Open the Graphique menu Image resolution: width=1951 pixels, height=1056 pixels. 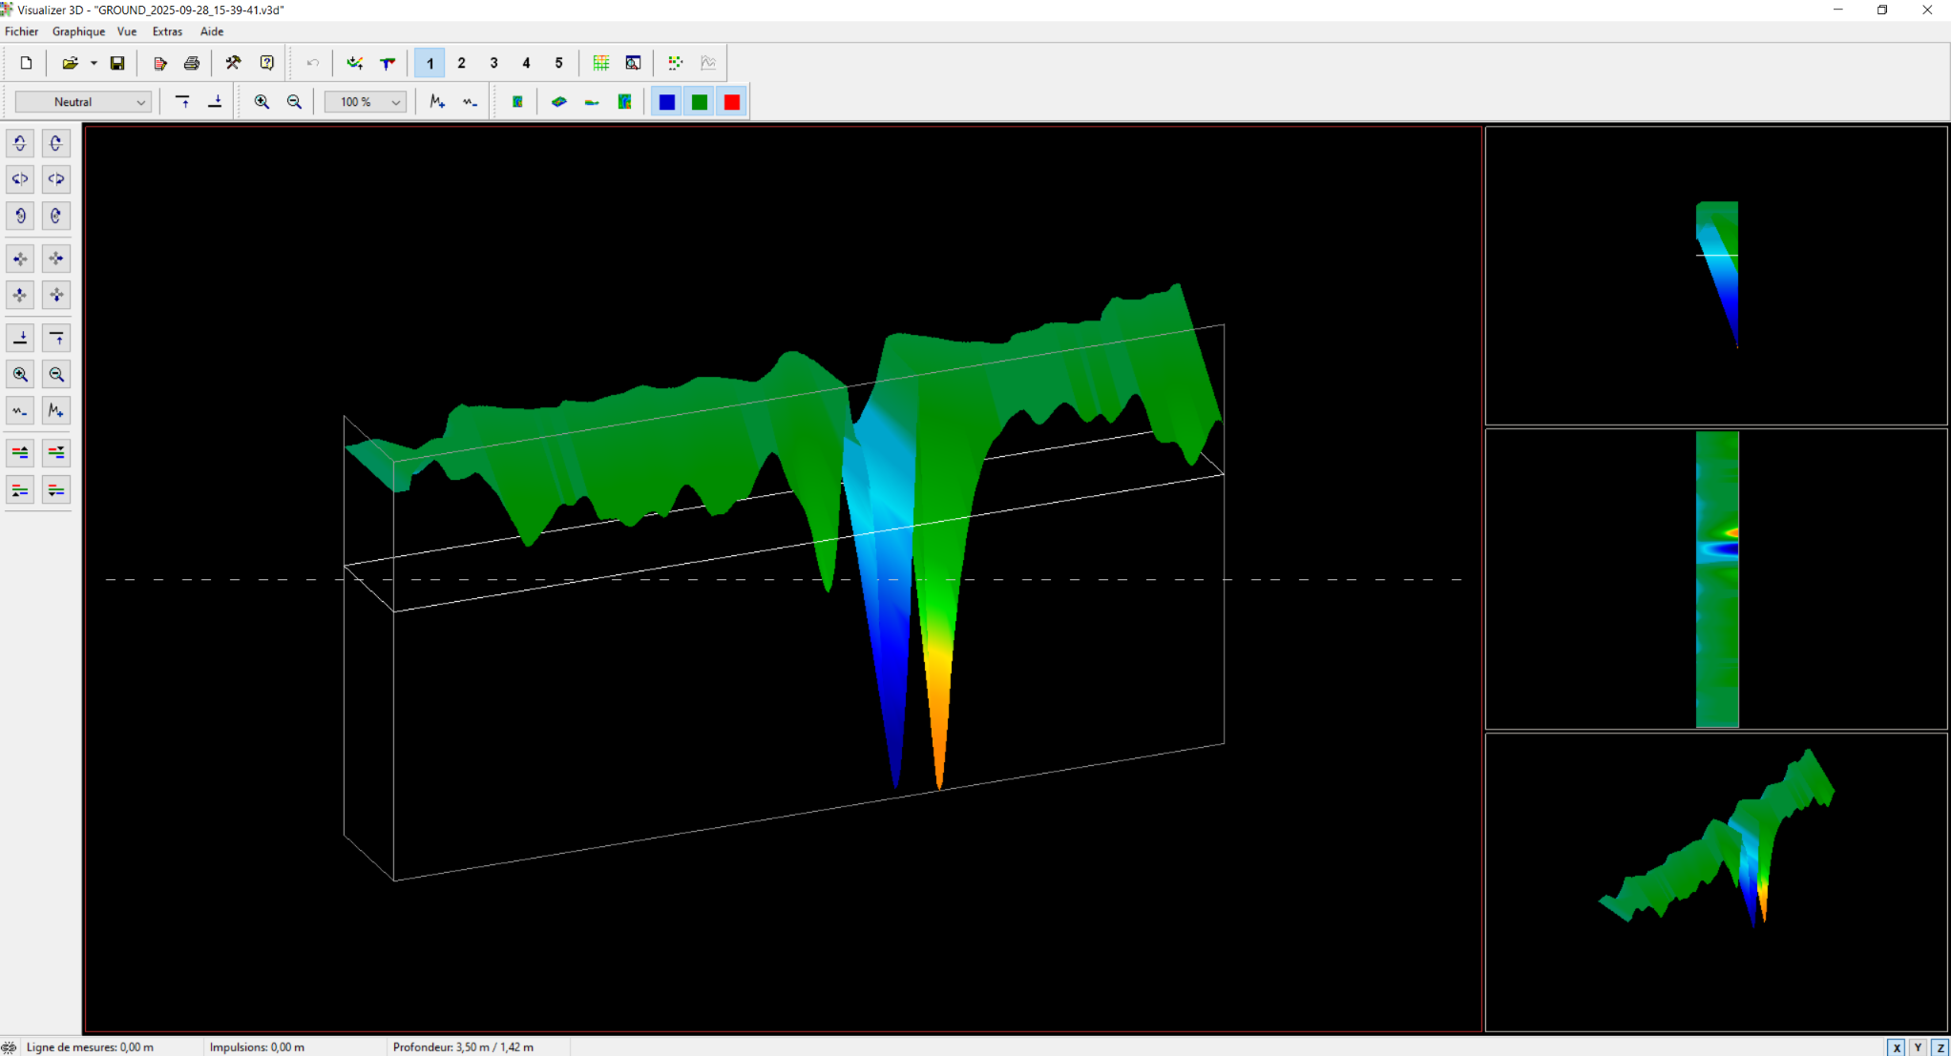pos(78,31)
